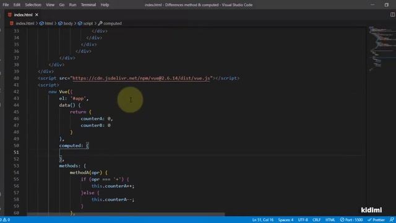Click computed in the breadcrumb path

[113, 24]
